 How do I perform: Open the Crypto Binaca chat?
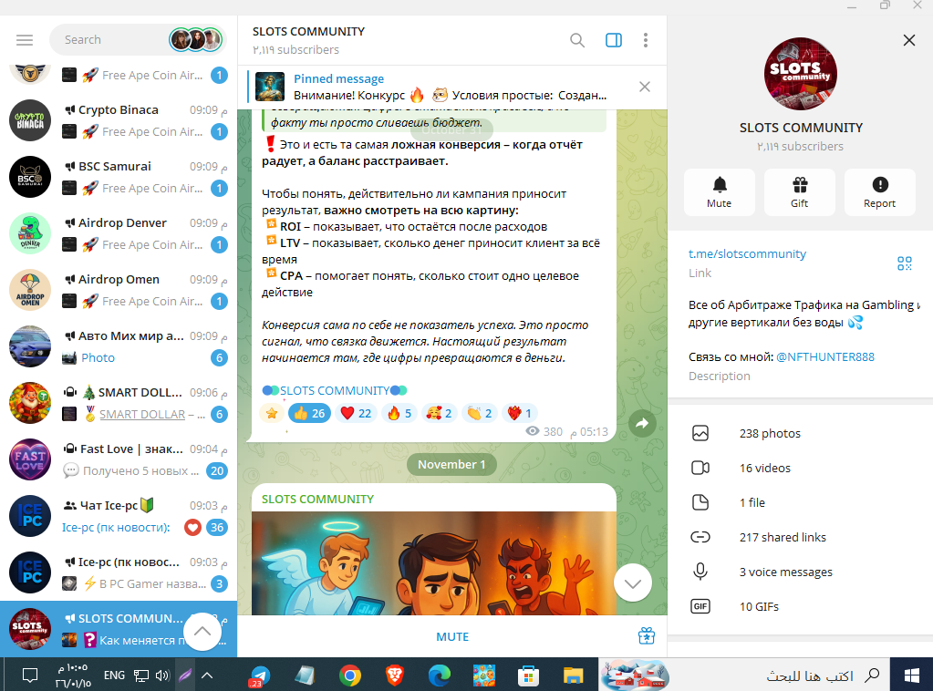pyautogui.click(x=119, y=120)
